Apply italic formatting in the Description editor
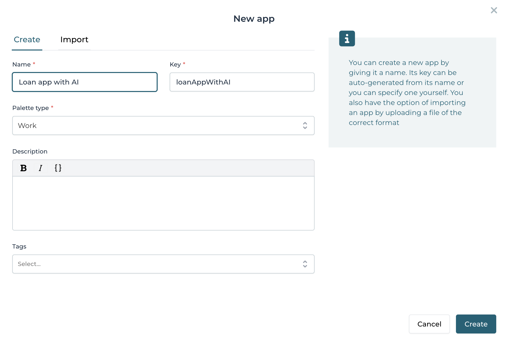This screenshot has width=508, height=346. (41, 168)
